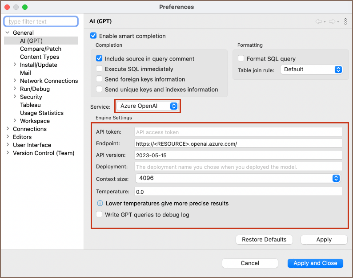Open the Context size dropdown

click(x=238, y=178)
